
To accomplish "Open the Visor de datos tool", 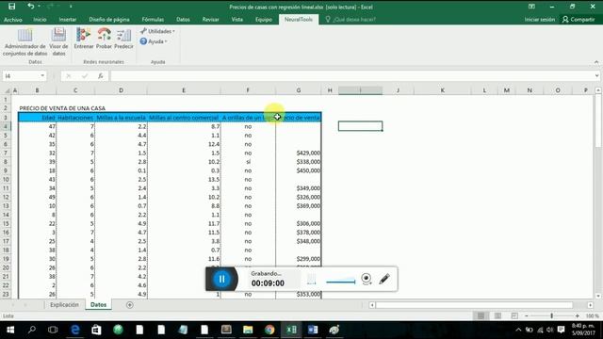I will 58,42.
